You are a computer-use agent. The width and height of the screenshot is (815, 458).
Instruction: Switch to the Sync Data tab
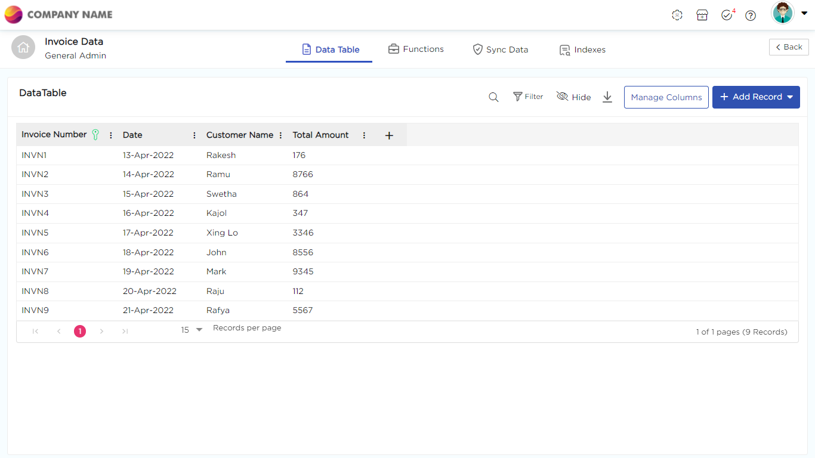tap(500, 49)
